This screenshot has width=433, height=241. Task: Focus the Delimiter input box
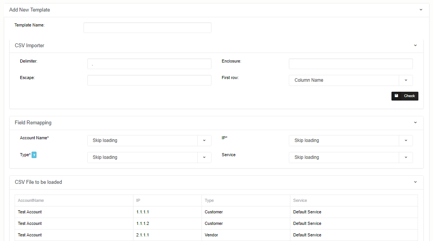click(x=149, y=64)
